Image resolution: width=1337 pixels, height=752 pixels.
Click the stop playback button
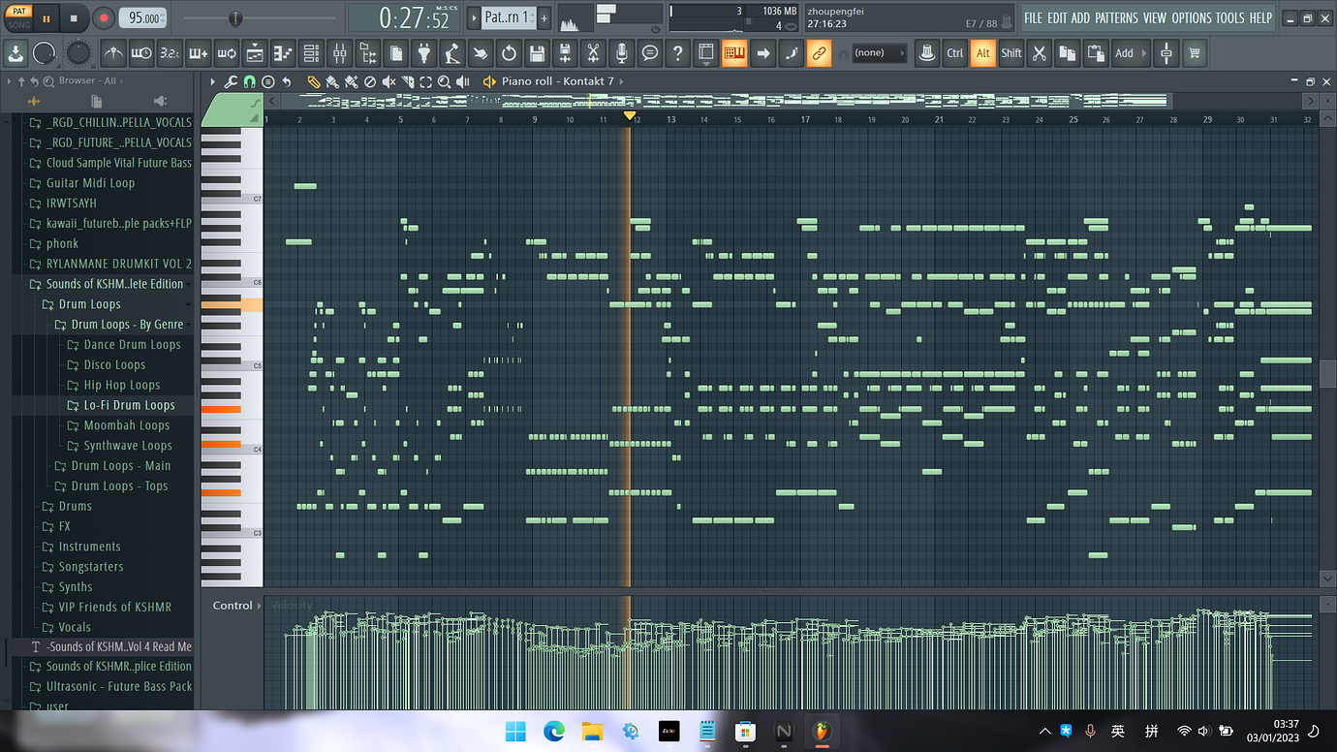pos(74,17)
